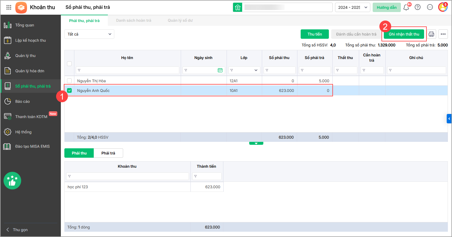
Task: Open the notifications bell
Action: (x=406, y=7)
